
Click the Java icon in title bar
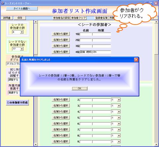[x=3, y=3]
